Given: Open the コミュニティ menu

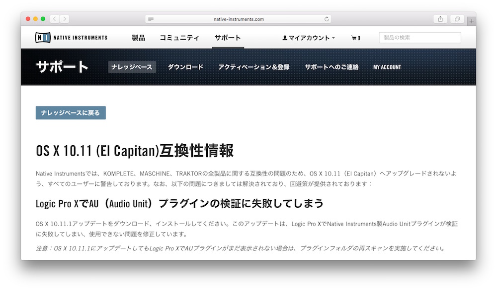Looking at the screenshot, I should point(179,38).
